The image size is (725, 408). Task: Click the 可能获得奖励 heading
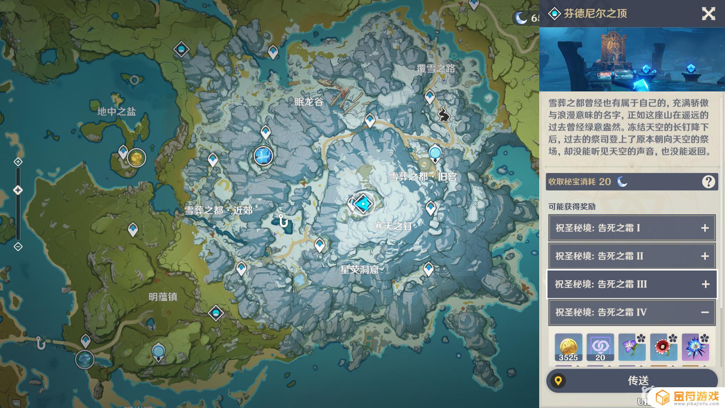point(572,207)
